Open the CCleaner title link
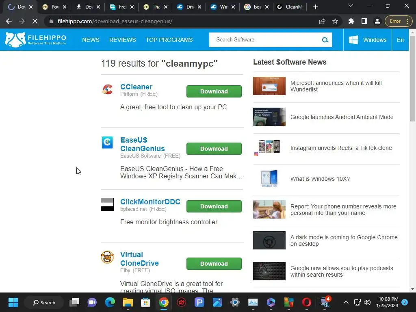 (136, 87)
